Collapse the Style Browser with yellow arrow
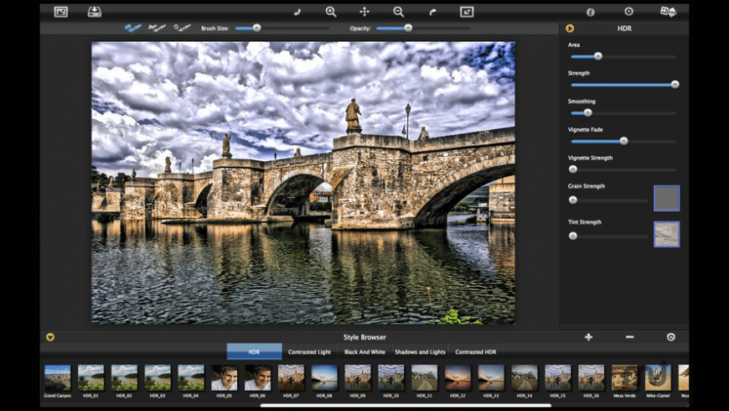 click(50, 337)
